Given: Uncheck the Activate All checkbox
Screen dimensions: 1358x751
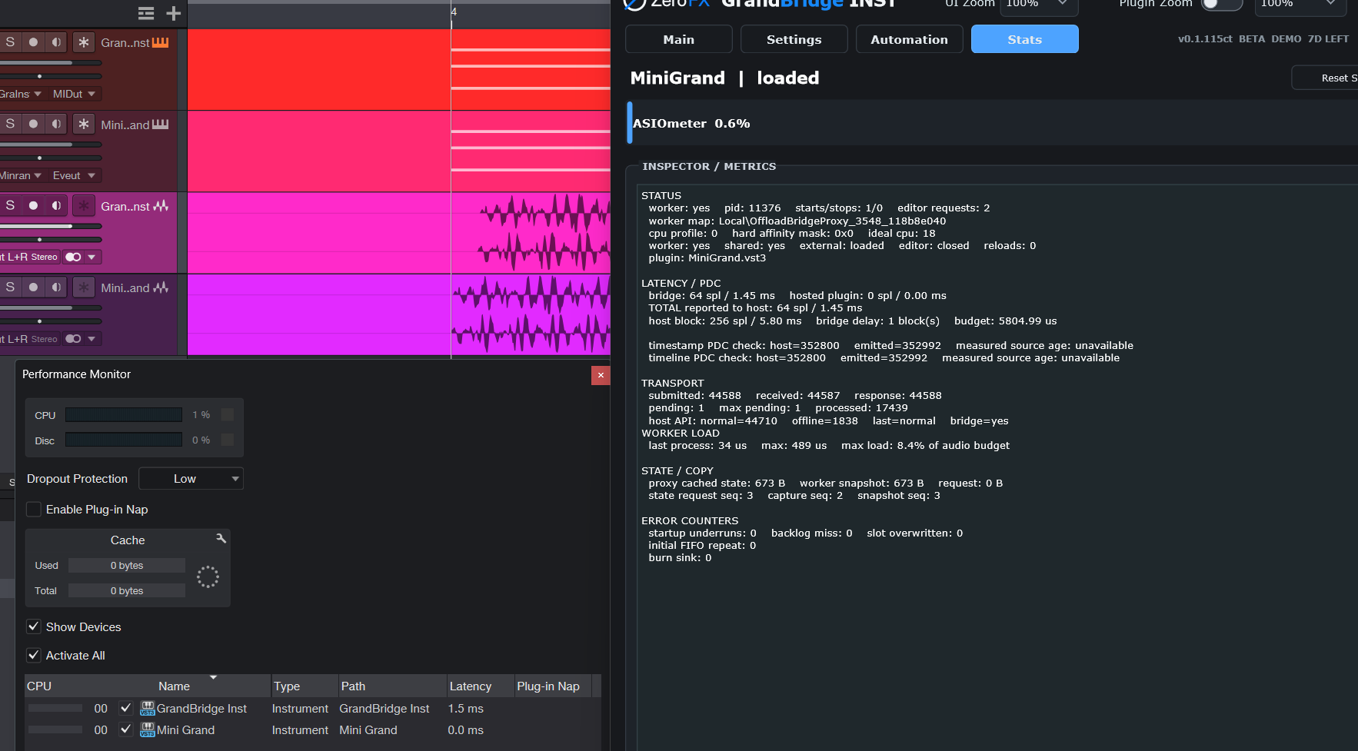Looking at the screenshot, I should 34,655.
